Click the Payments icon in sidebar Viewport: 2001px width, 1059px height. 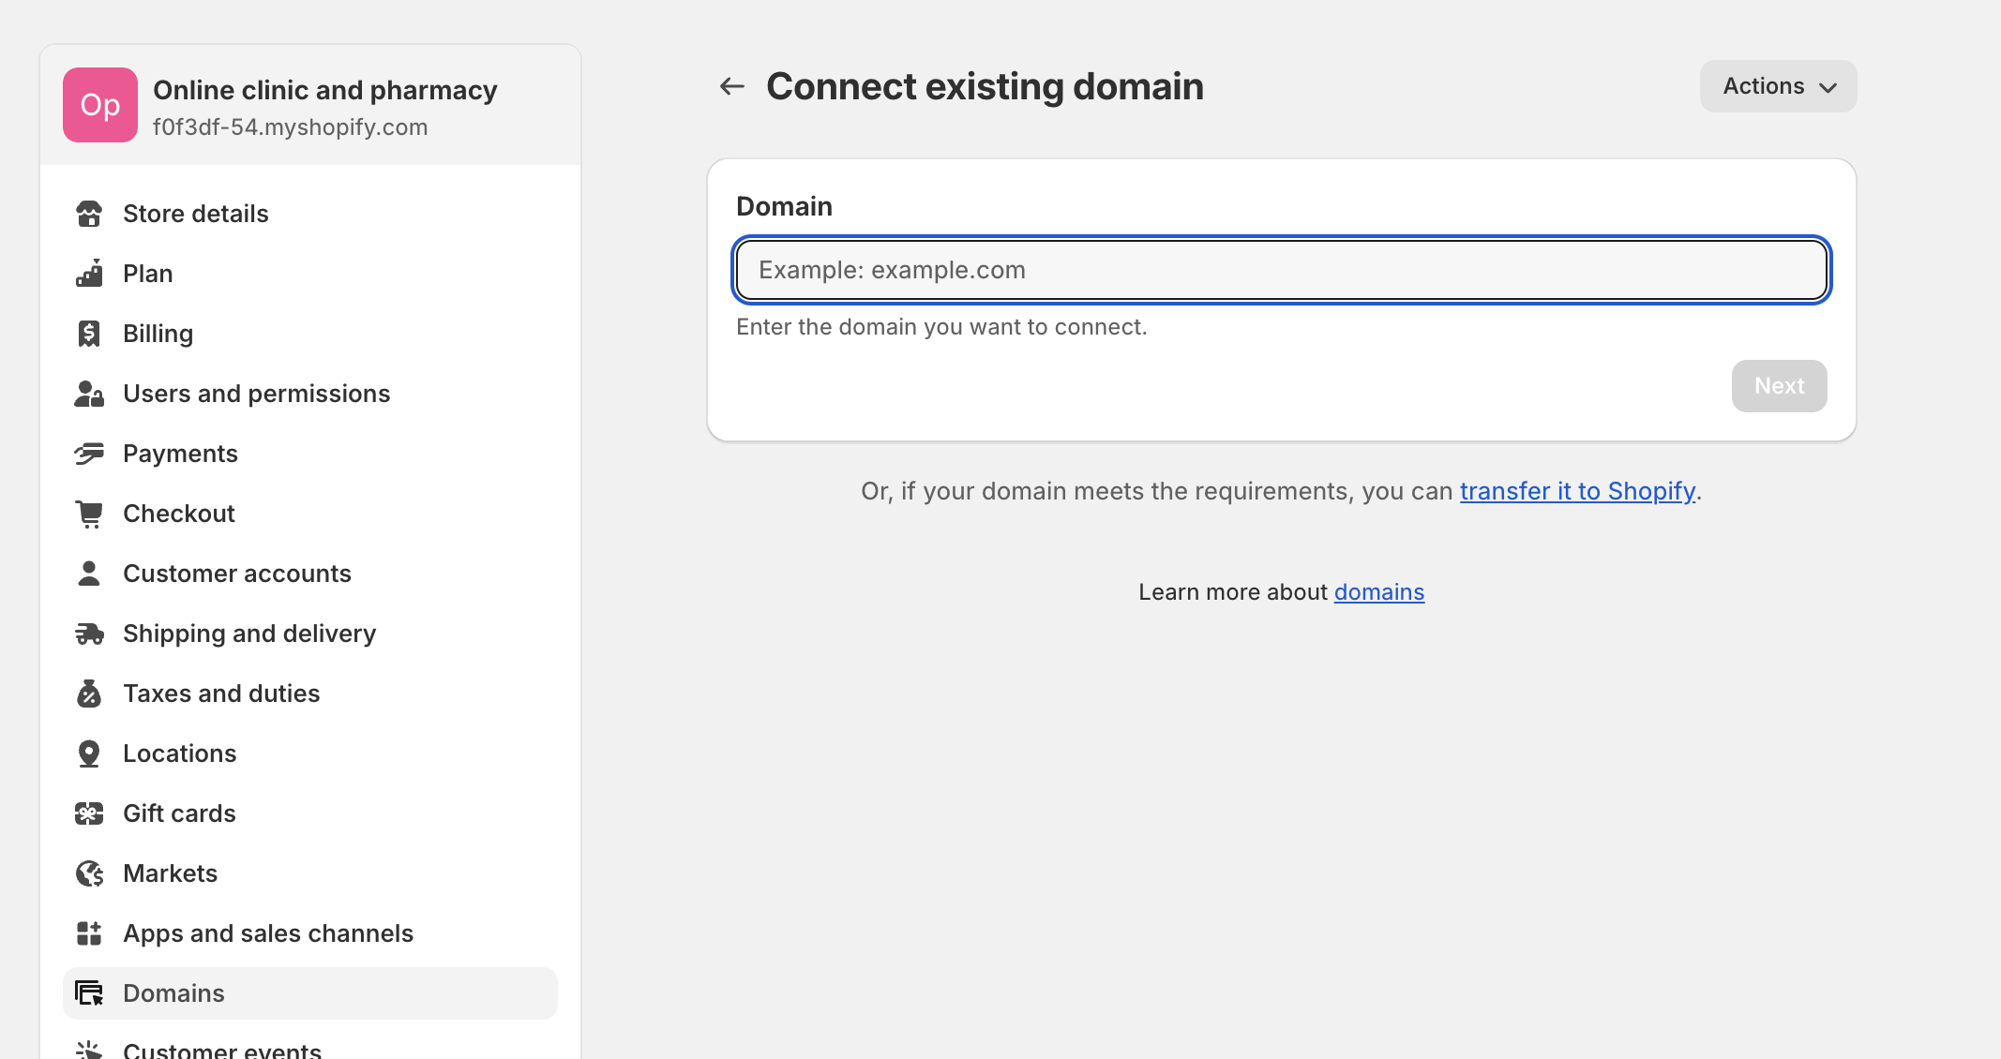[x=89, y=453]
